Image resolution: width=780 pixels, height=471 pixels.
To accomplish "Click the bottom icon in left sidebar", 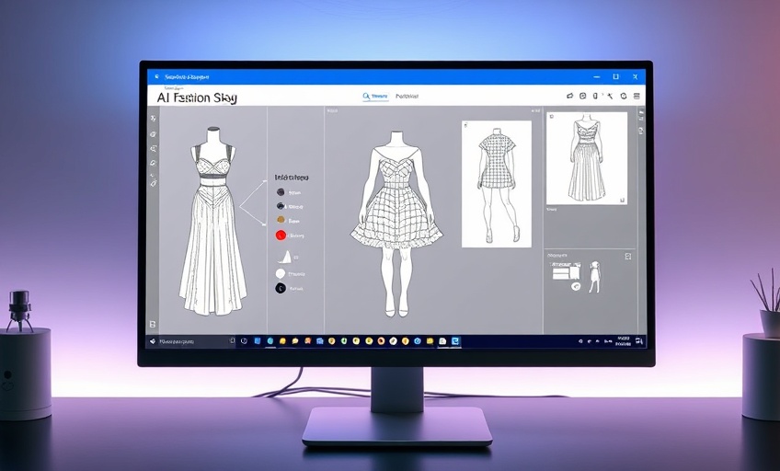I will click(153, 325).
